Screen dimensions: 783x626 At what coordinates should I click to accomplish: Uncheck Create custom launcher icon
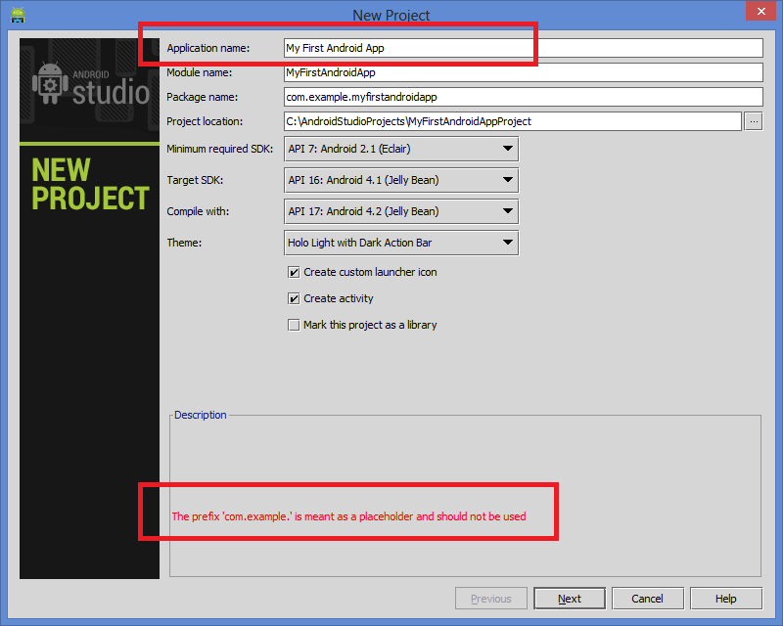tap(294, 272)
